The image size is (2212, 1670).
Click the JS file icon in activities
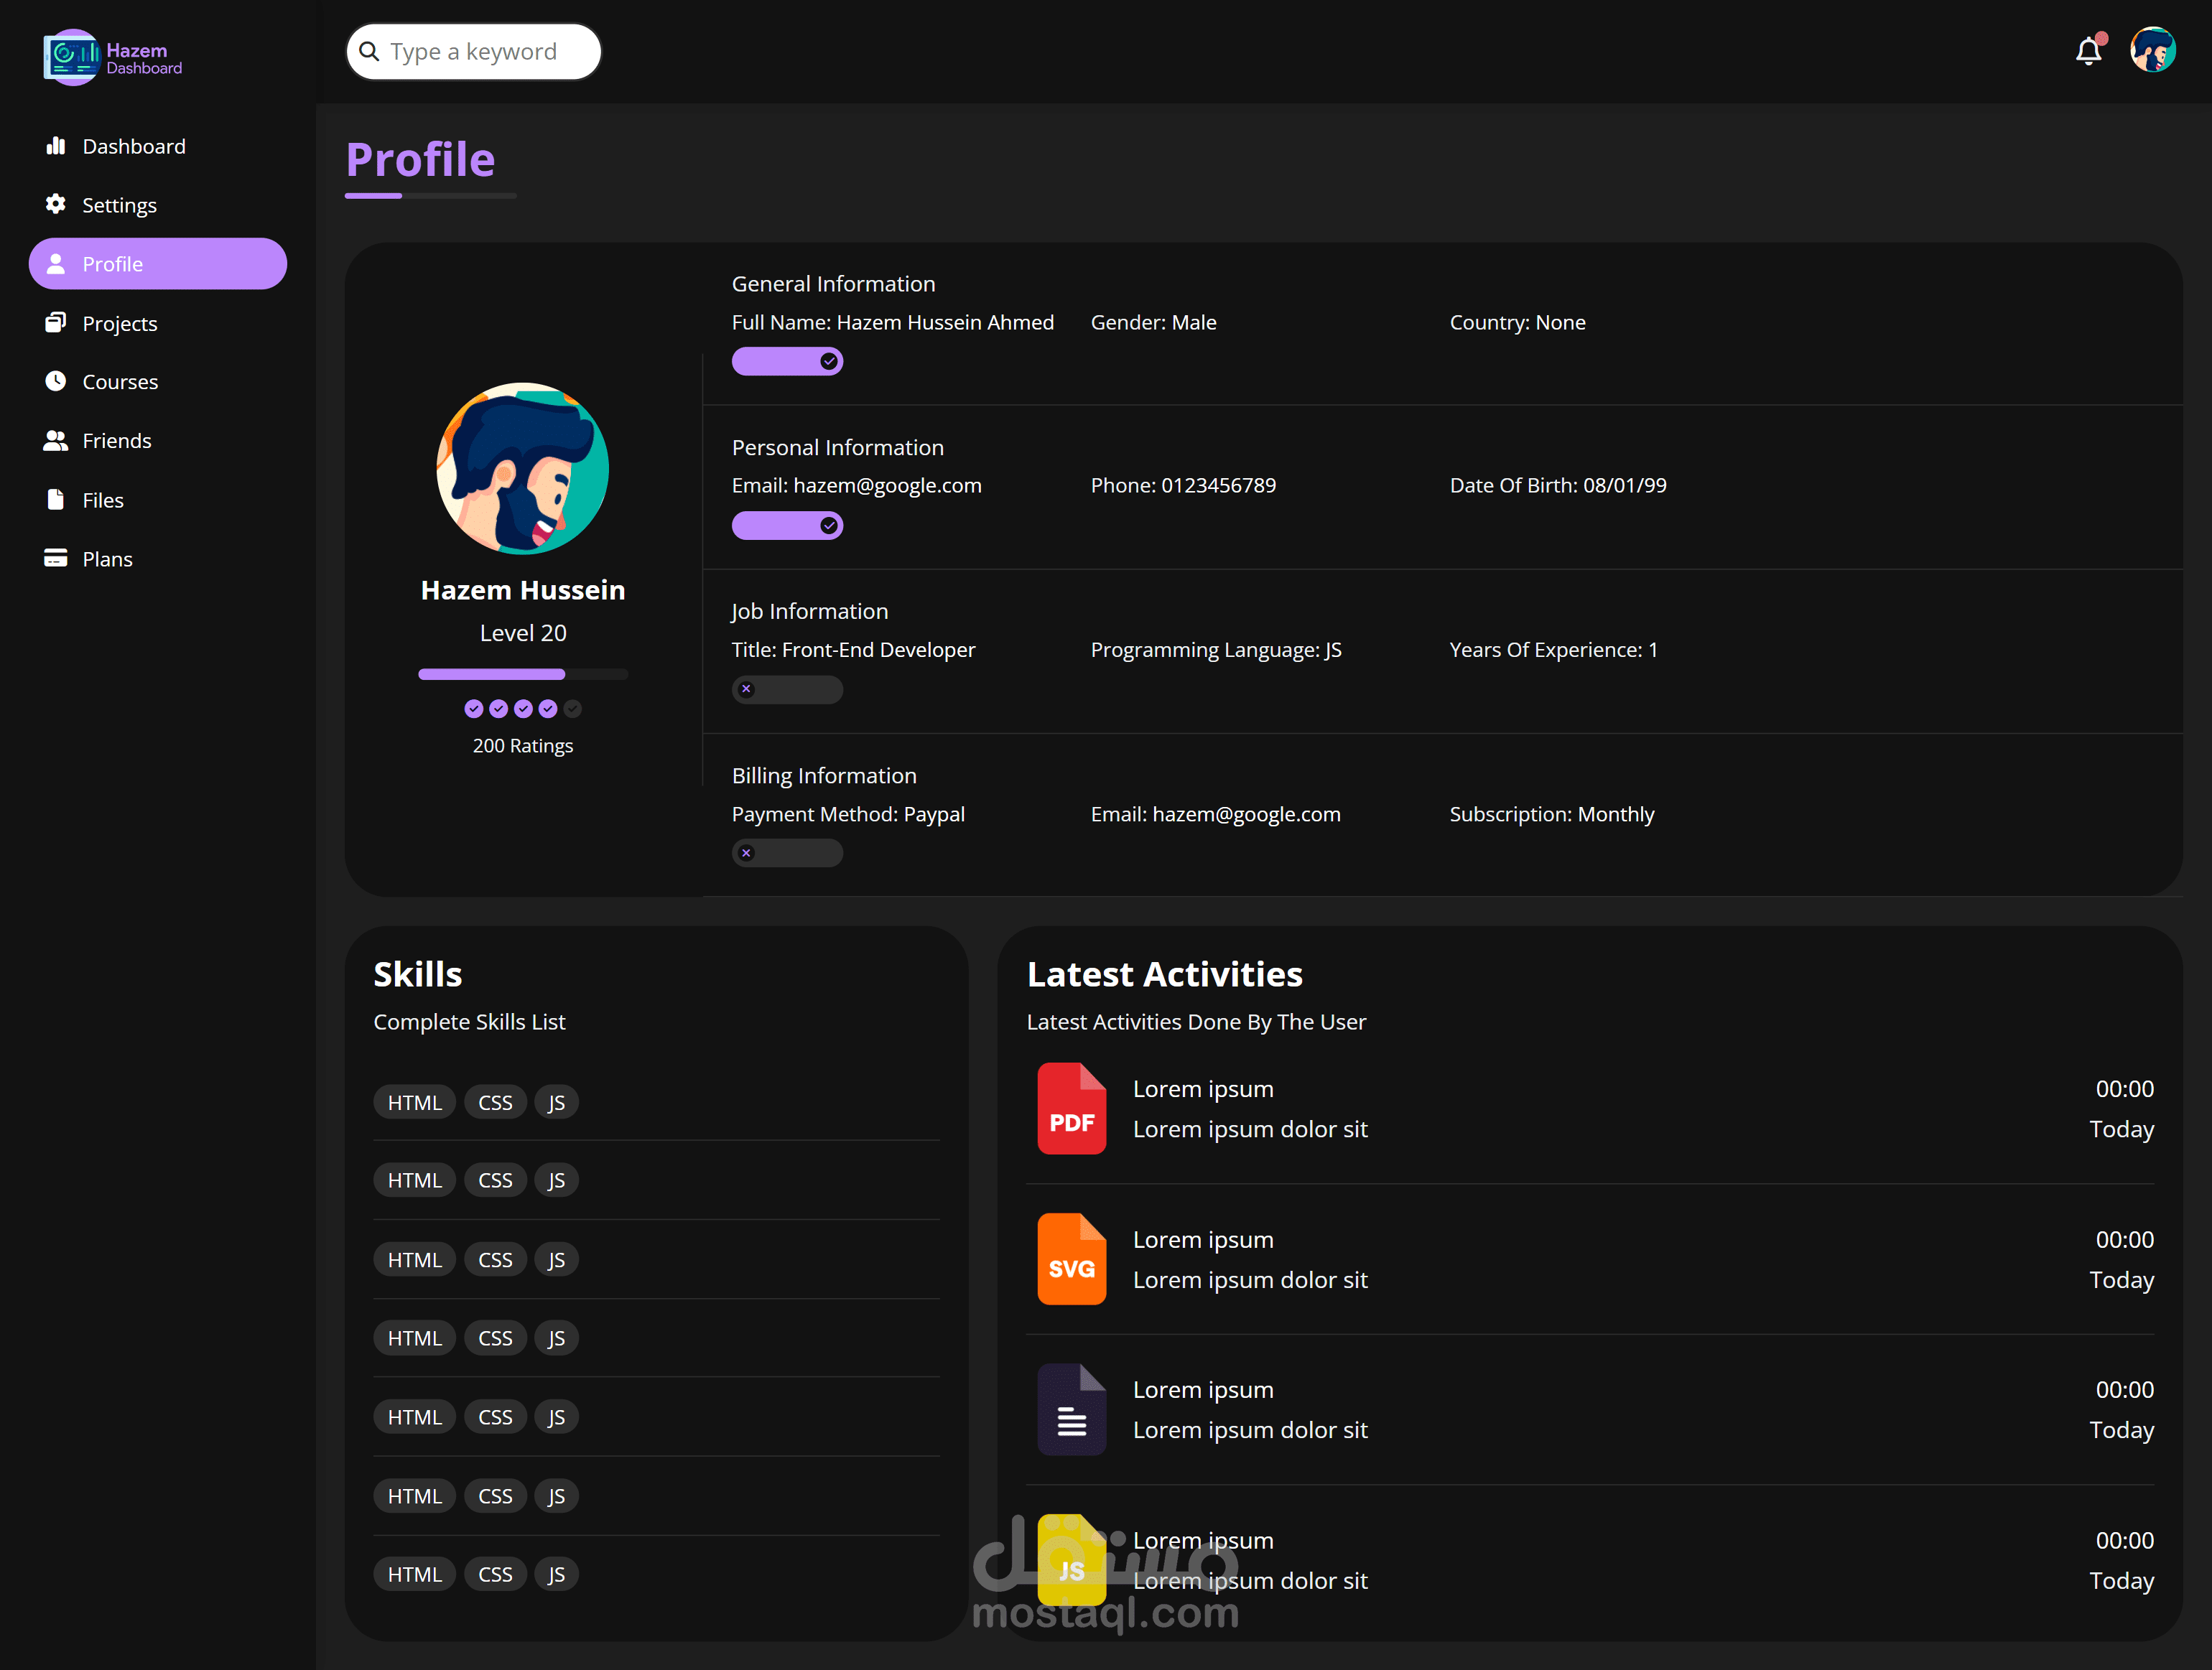(x=1071, y=1559)
